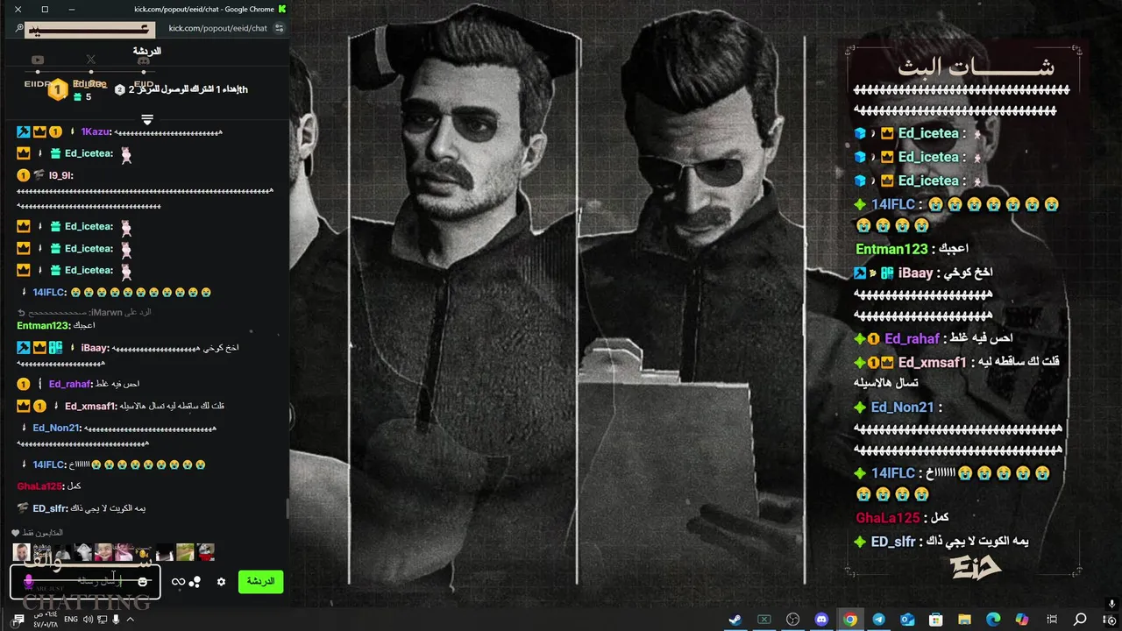This screenshot has width=1122, height=631.
Task: Click the chat points circles icon
Action: point(195,582)
